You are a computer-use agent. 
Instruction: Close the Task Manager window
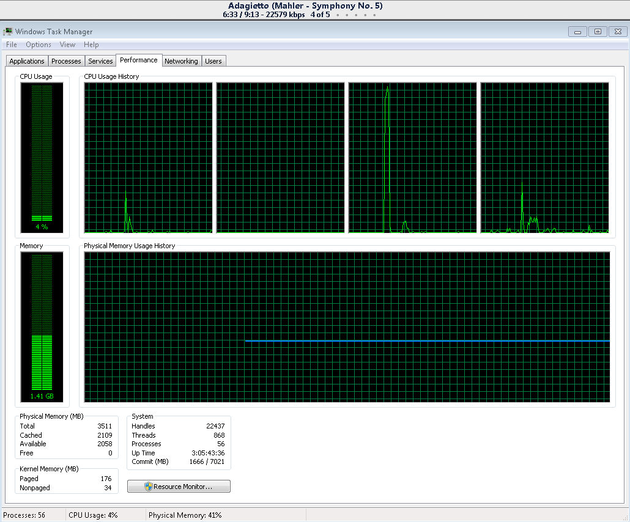pyautogui.click(x=618, y=32)
